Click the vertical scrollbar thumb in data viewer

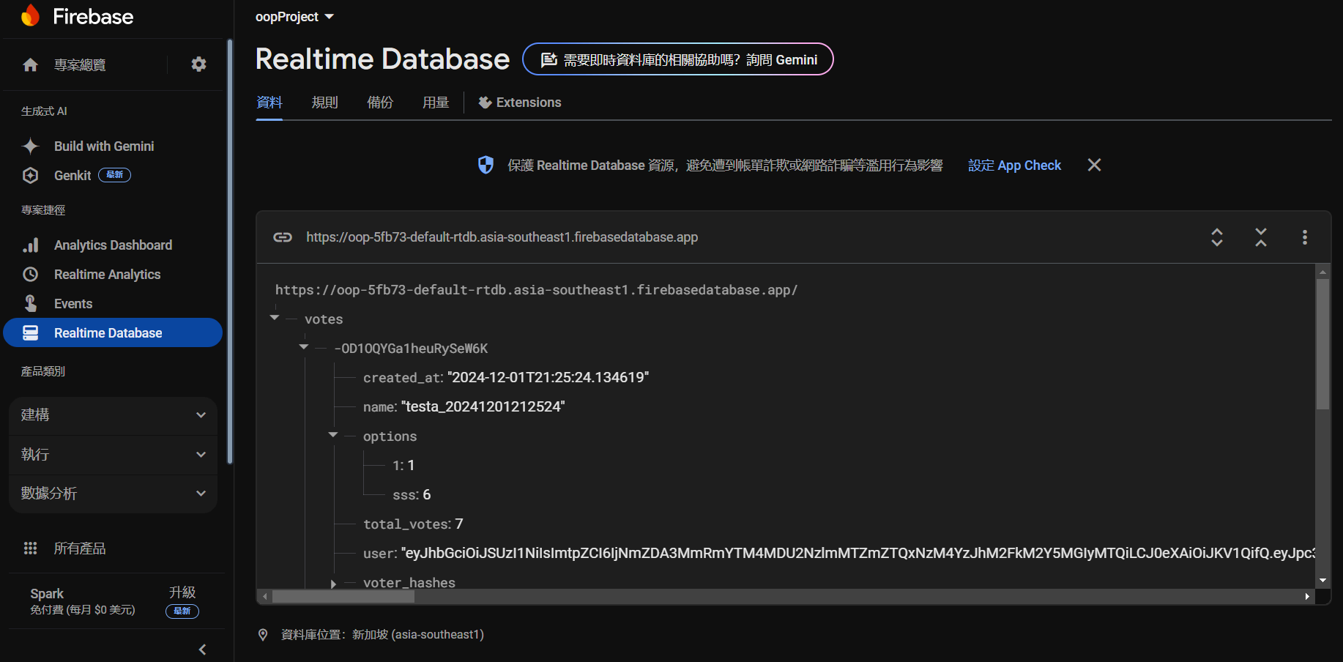click(x=1322, y=344)
